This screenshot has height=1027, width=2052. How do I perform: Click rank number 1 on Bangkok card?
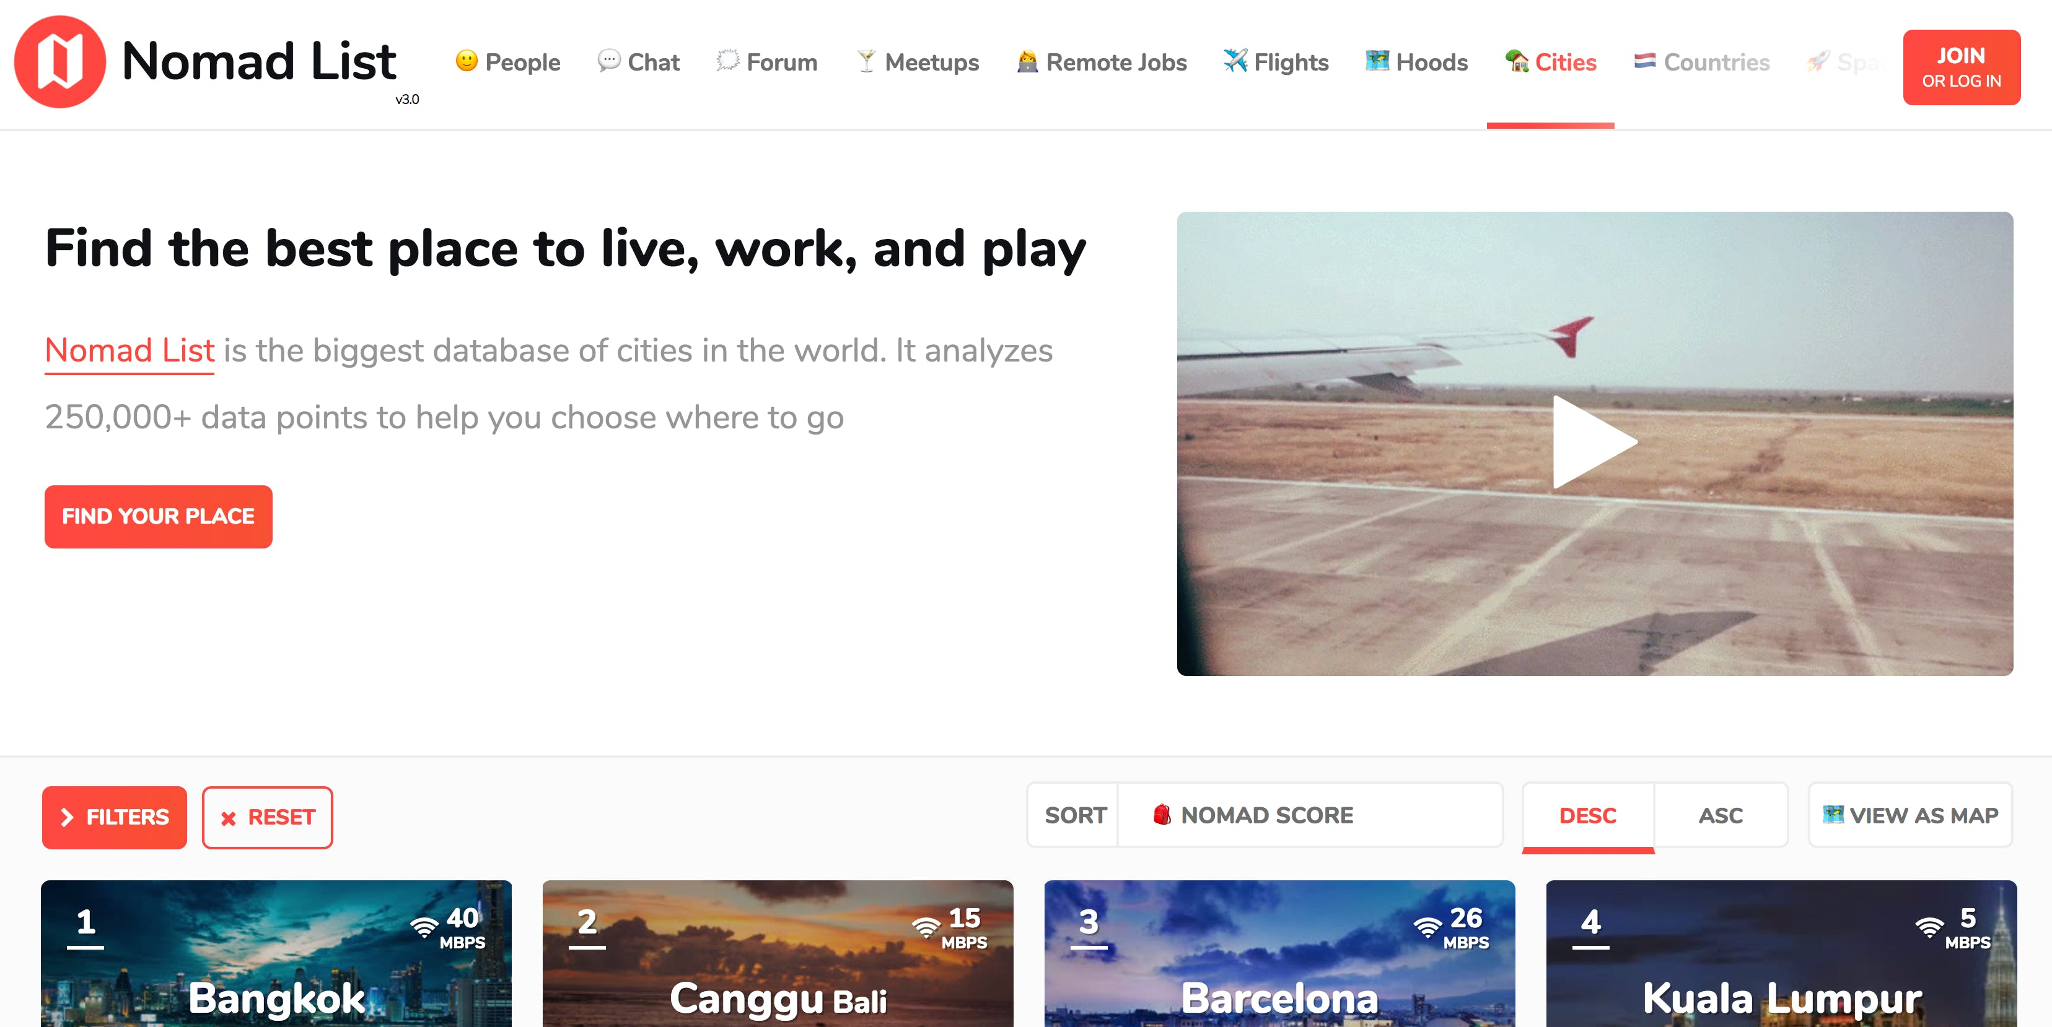[86, 922]
